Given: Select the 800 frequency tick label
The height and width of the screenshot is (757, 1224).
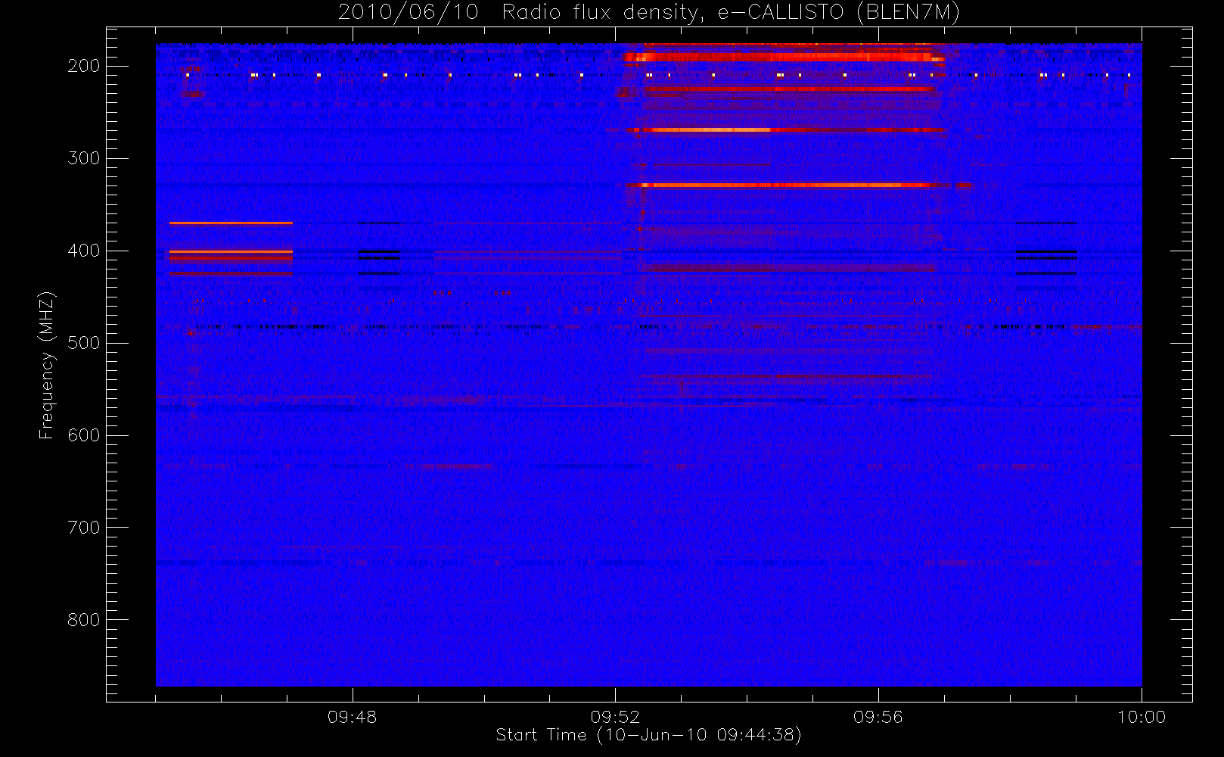Looking at the screenshot, I should coord(84,620).
